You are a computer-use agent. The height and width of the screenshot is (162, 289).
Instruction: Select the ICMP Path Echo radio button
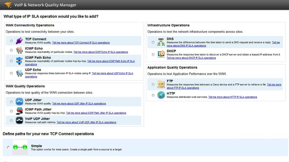[x=11, y=61]
